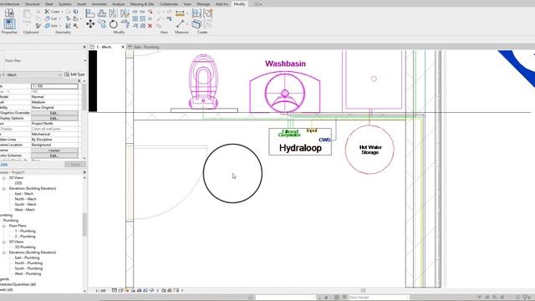Select the Mirror - Draw Axis tool
535x301 pixels.
(125, 13)
